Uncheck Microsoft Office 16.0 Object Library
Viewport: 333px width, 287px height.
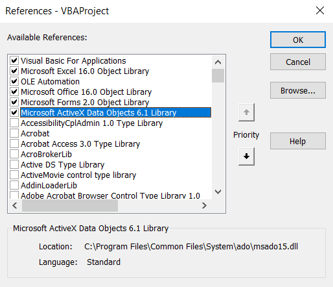[14, 92]
